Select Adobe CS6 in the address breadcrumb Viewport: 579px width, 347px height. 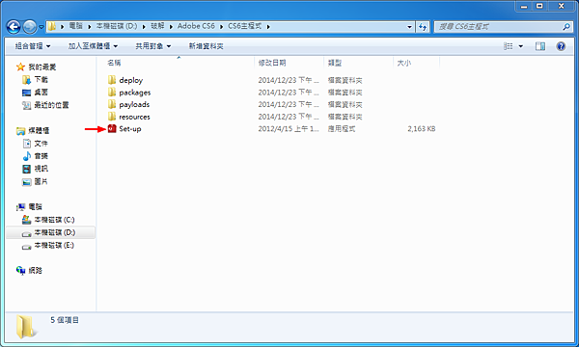(196, 26)
